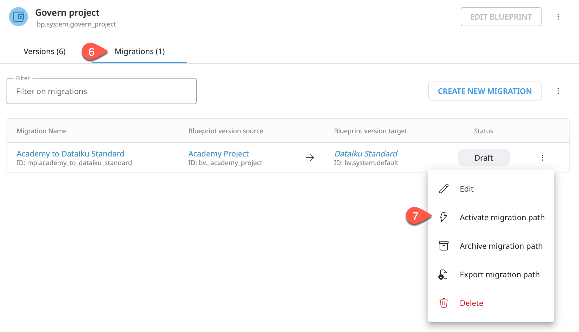The image size is (579, 332).
Task: Click the red trash icon next to Delete
Action: [443, 303]
